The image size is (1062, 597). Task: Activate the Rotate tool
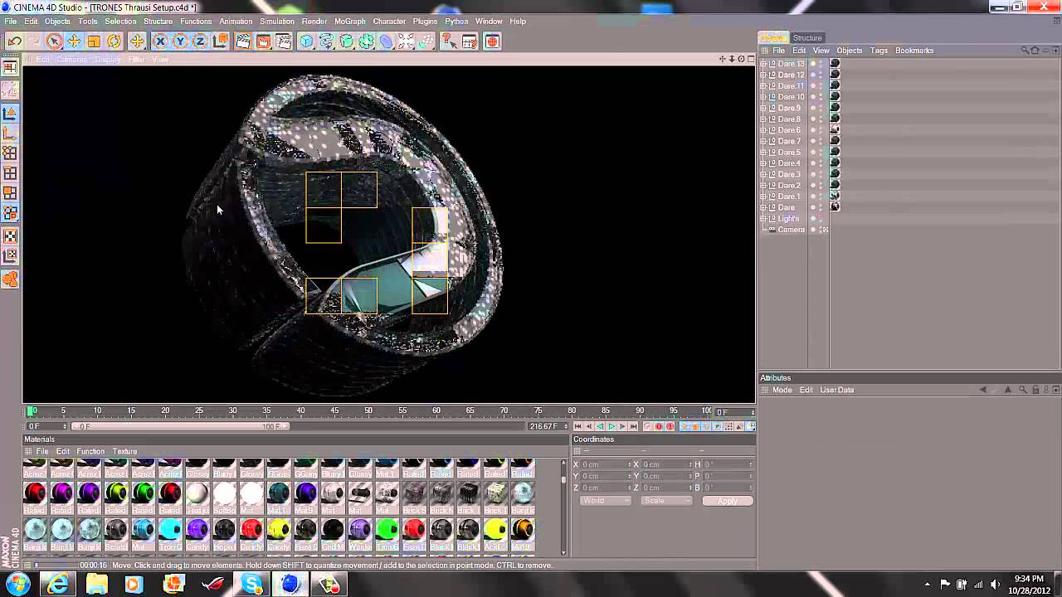click(114, 41)
